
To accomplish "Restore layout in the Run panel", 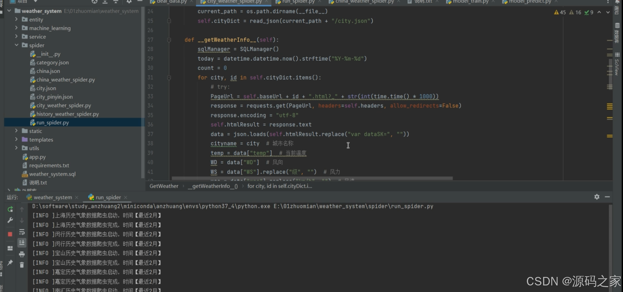I will 10,248.
